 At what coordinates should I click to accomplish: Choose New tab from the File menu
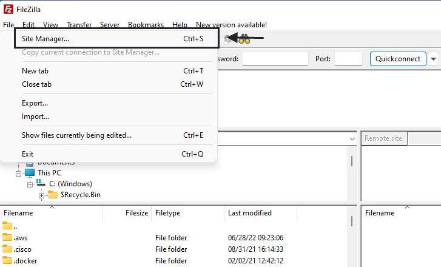[x=112, y=71]
